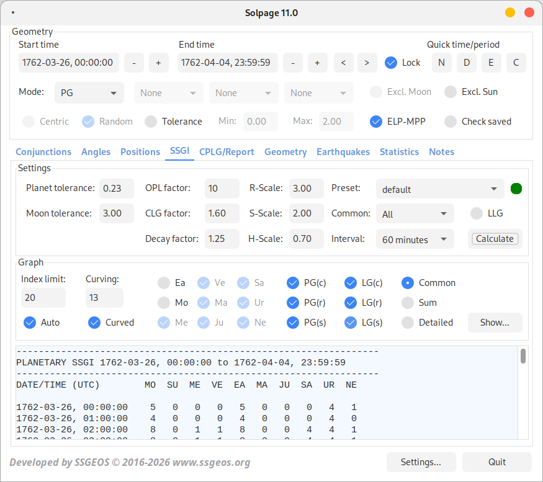Click the Curving value field
543x482 pixels.
tap(105, 298)
